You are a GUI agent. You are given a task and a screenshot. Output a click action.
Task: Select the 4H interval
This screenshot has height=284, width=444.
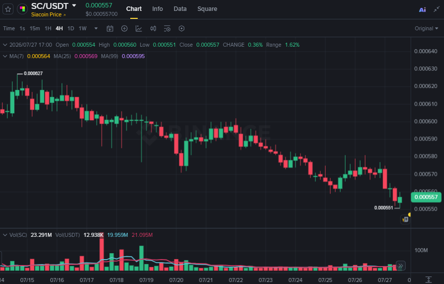click(x=59, y=29)
